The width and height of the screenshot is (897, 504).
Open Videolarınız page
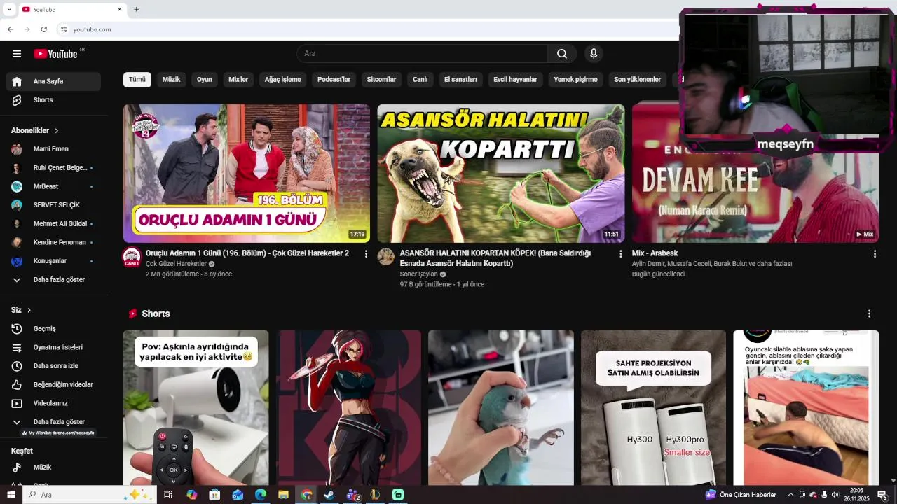click(53, 403)
